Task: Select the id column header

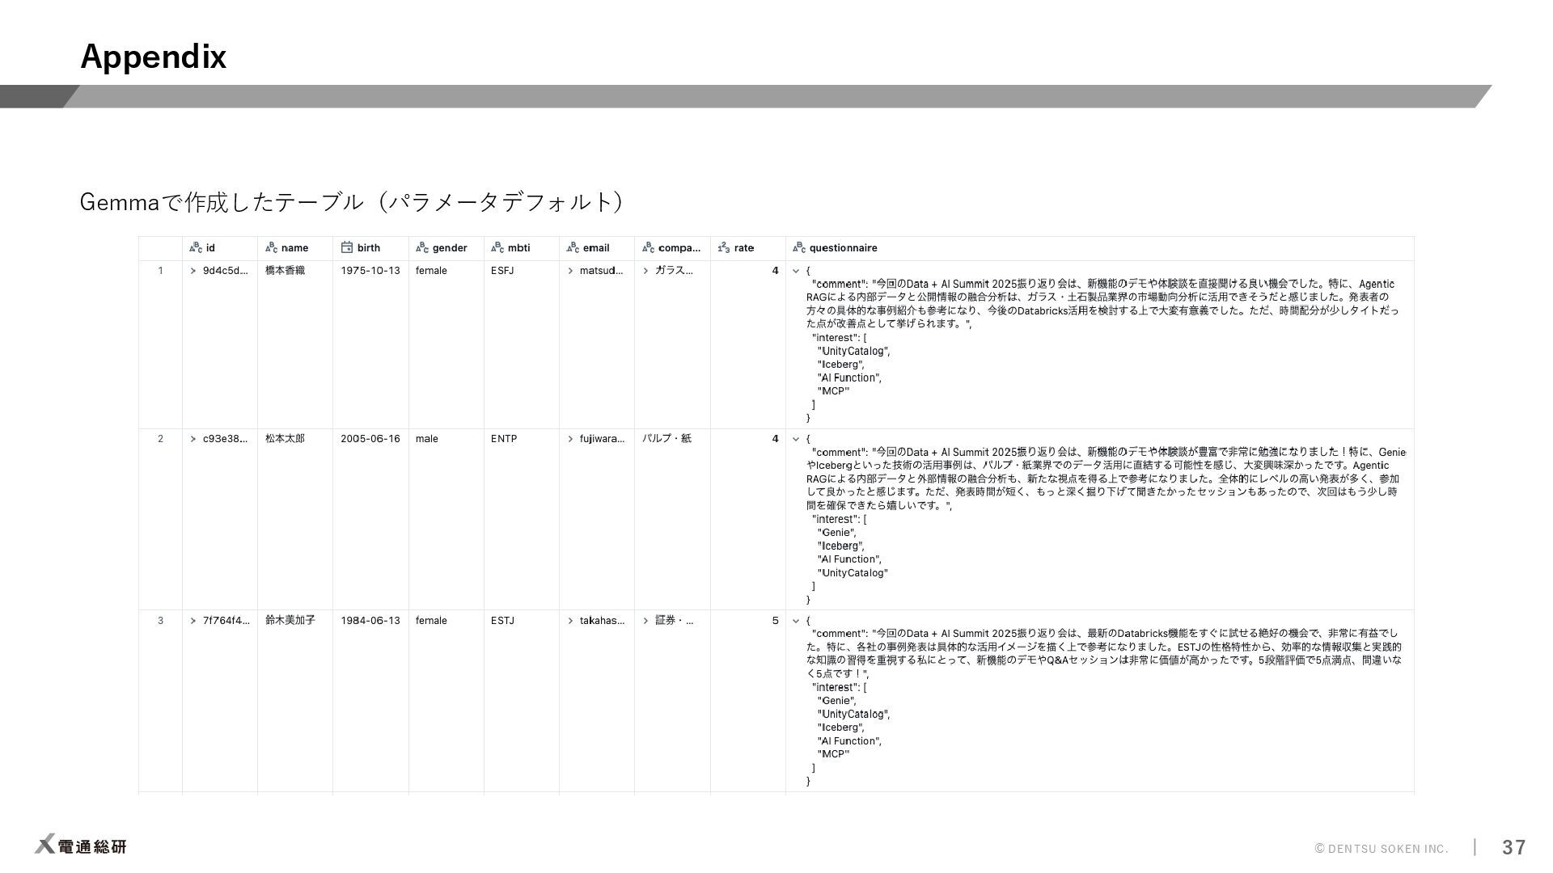Action: pos(220,248)
